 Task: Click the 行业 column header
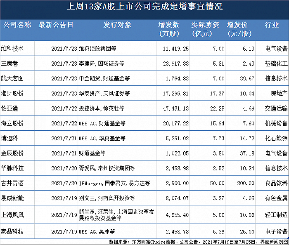272,25
